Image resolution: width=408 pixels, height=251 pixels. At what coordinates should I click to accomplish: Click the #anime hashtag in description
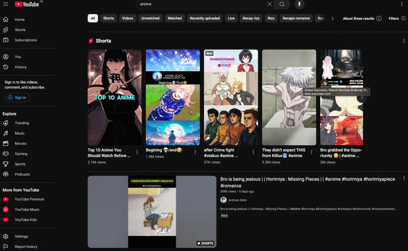295,209
